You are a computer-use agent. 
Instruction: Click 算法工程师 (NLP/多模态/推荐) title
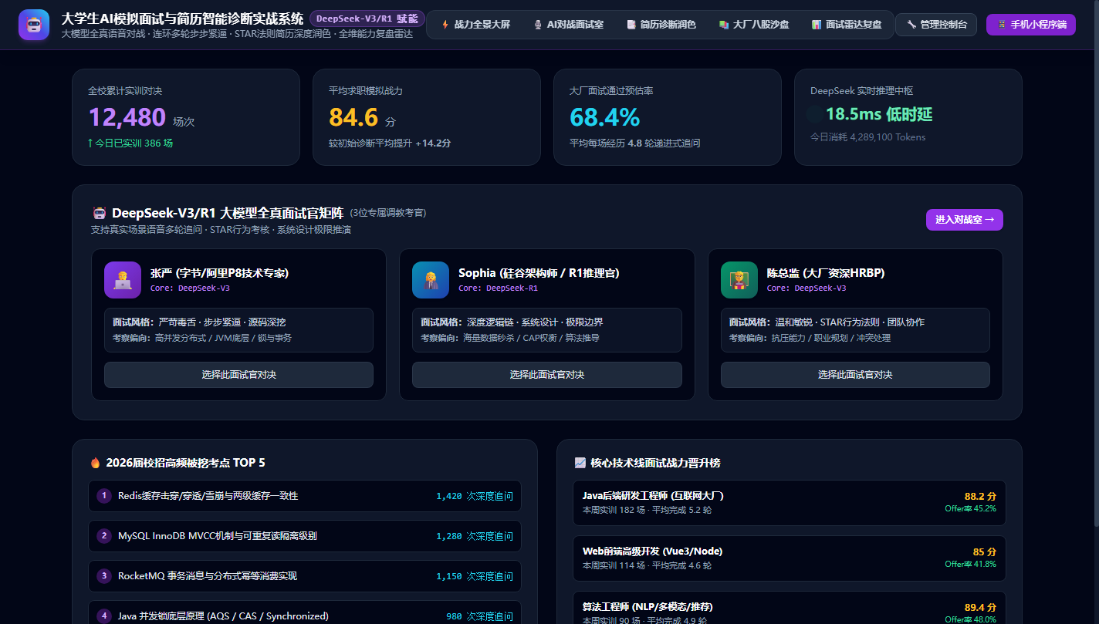coord(648,607)
